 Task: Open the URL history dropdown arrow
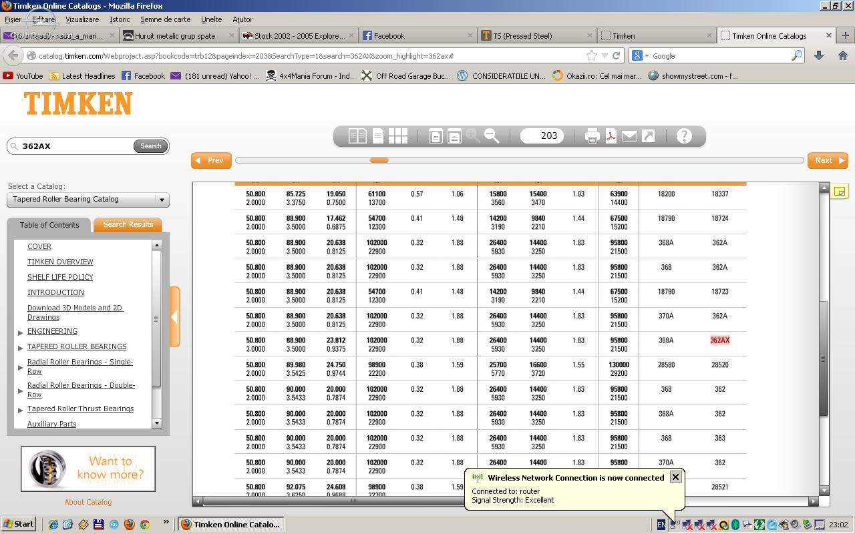tap(605, 56)
